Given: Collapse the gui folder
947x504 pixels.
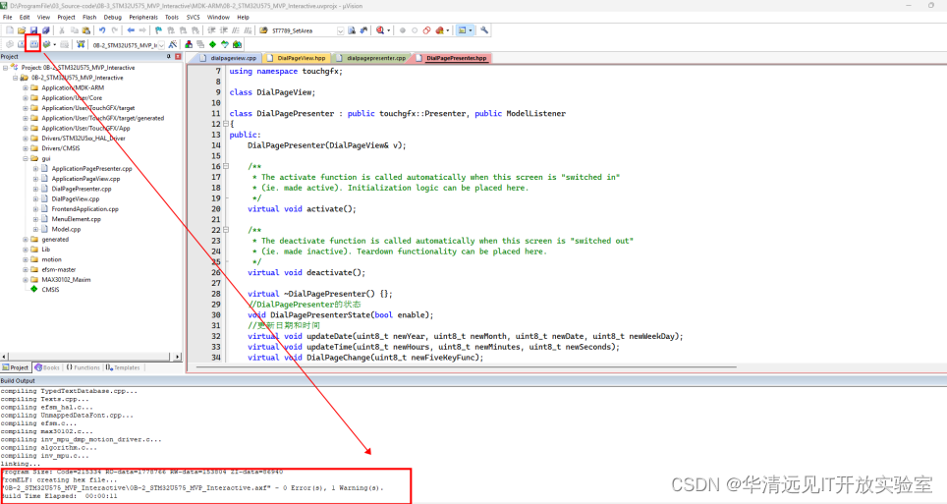Looking at the screenshot, I should [26, 158].
